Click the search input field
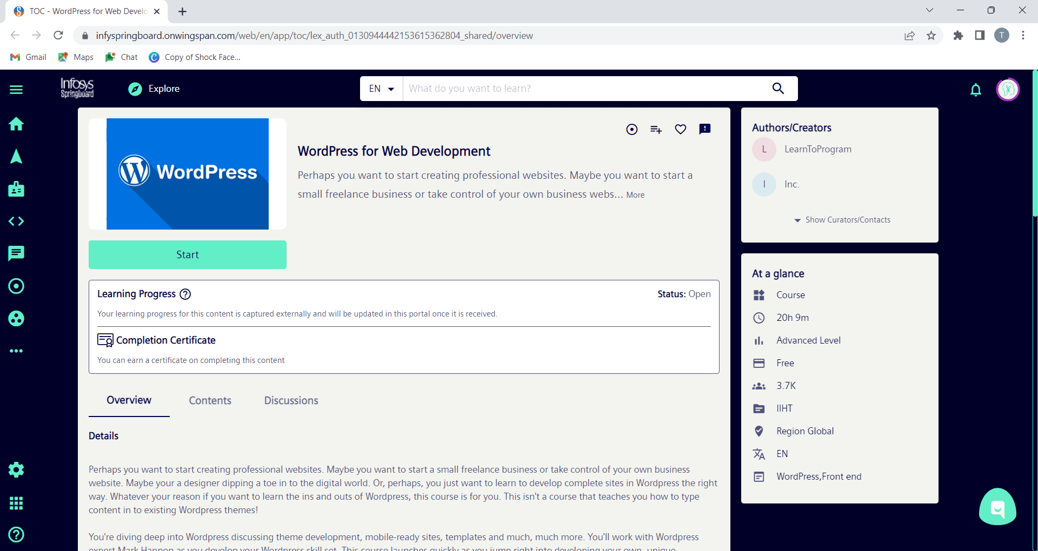Viewport: 1038px width, 551px height. (587, 89)
